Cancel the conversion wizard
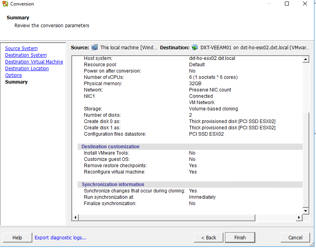The height and width of the screenshot is (250, 316). tap(295, 237)
